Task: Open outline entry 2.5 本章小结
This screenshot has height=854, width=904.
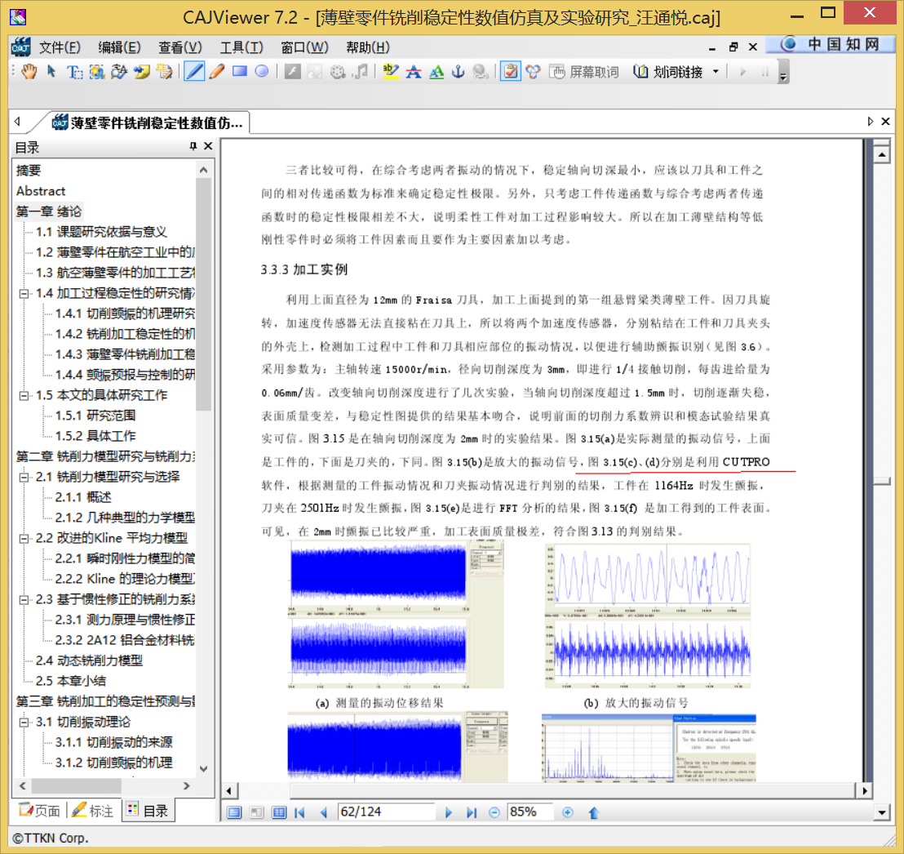Action: 71,681
